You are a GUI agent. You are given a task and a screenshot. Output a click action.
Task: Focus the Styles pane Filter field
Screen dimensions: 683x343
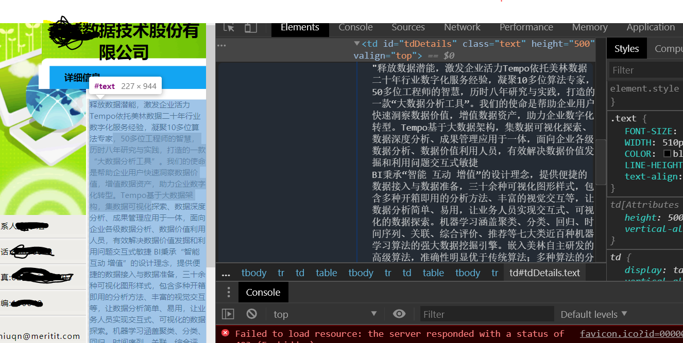[646, 70]
